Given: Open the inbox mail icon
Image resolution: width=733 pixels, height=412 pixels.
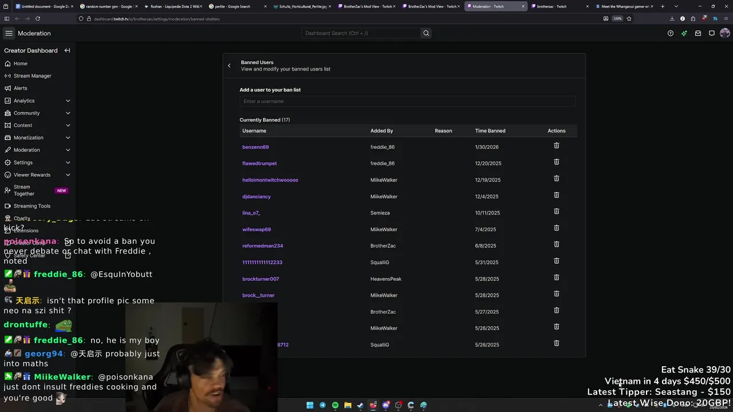Looking at the screenshot, I should [x=698, y=33].
